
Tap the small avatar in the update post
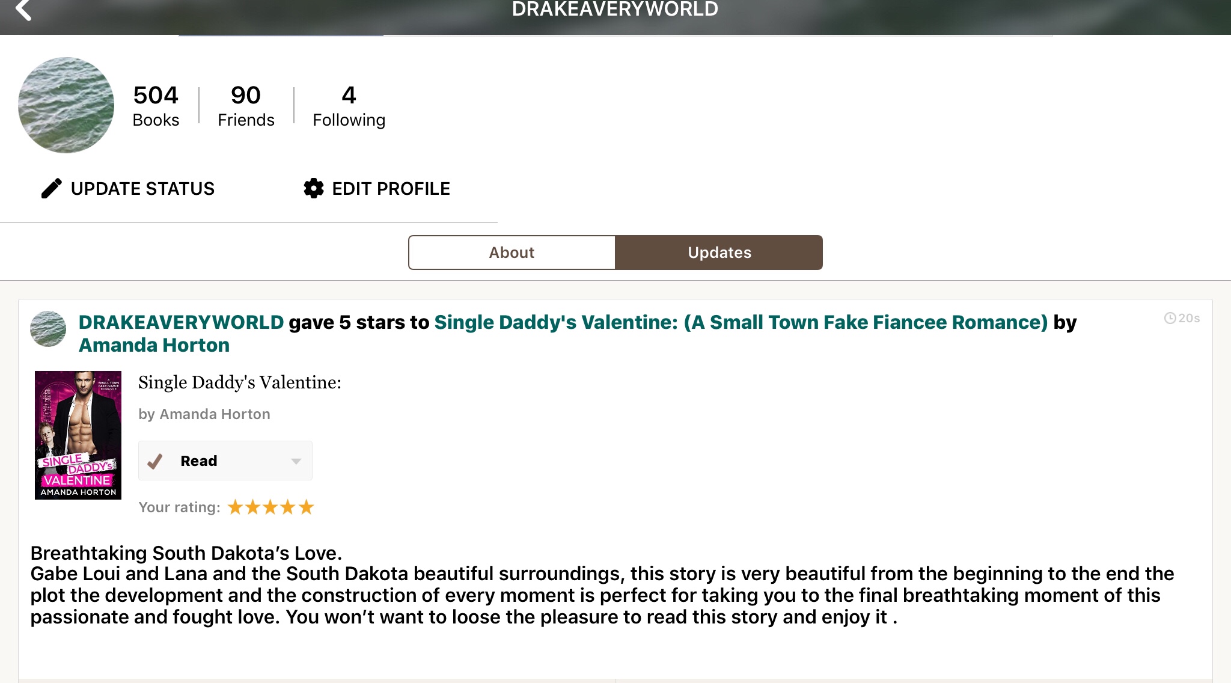pos(48,329)
